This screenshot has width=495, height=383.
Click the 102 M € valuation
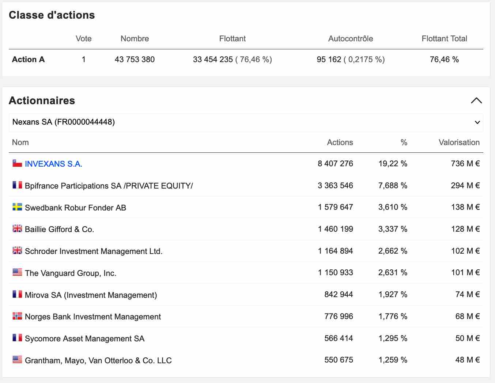465,251
